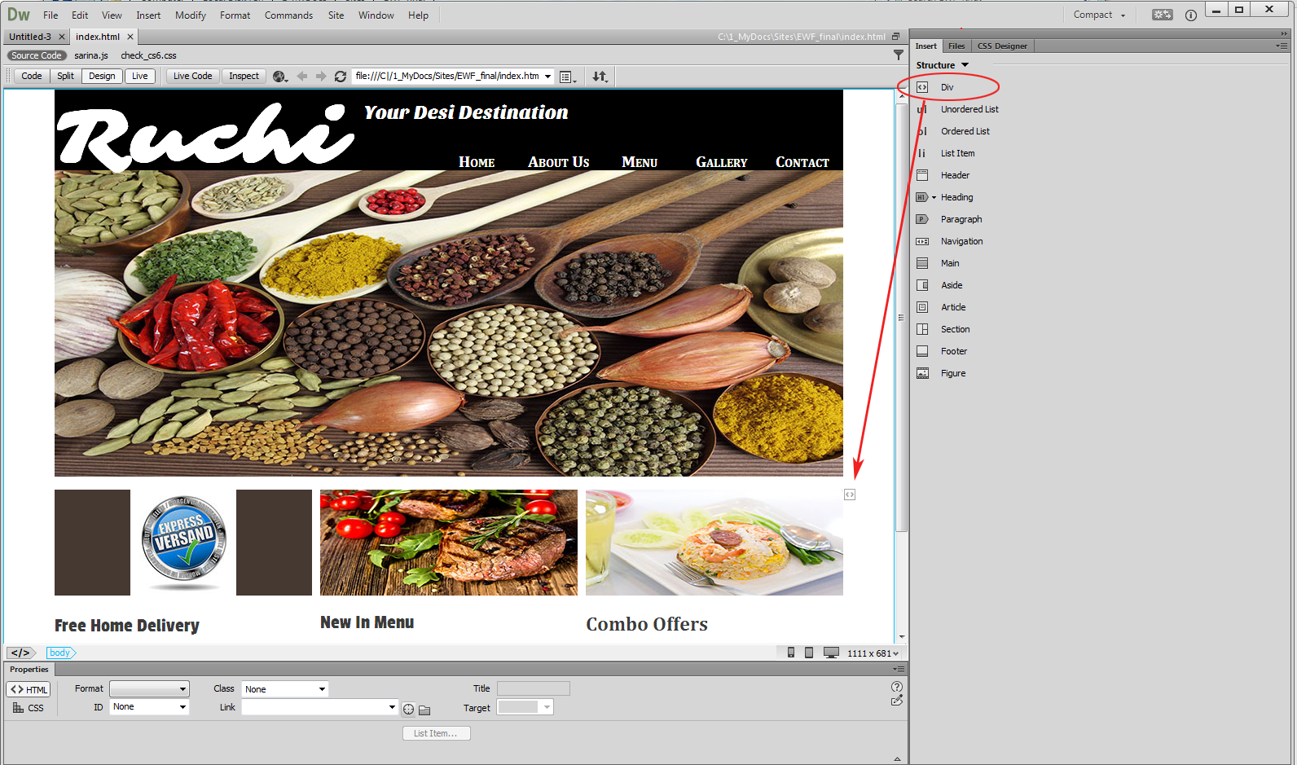1297x765 pixels.
Task: Open the Quick Tag Editor icon
Action: 897,701
